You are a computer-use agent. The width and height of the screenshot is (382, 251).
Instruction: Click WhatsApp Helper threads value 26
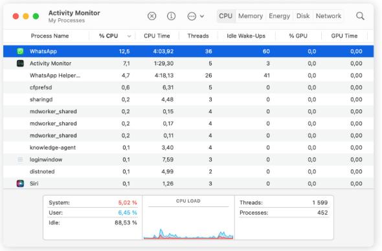tap(208, 76)
